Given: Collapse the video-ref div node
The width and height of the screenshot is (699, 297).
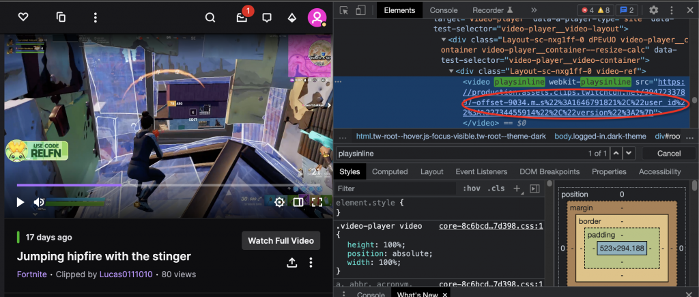Looking at the screenshot, I should [452, 72].
